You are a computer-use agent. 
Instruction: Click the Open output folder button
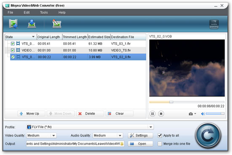pos(140,144)
